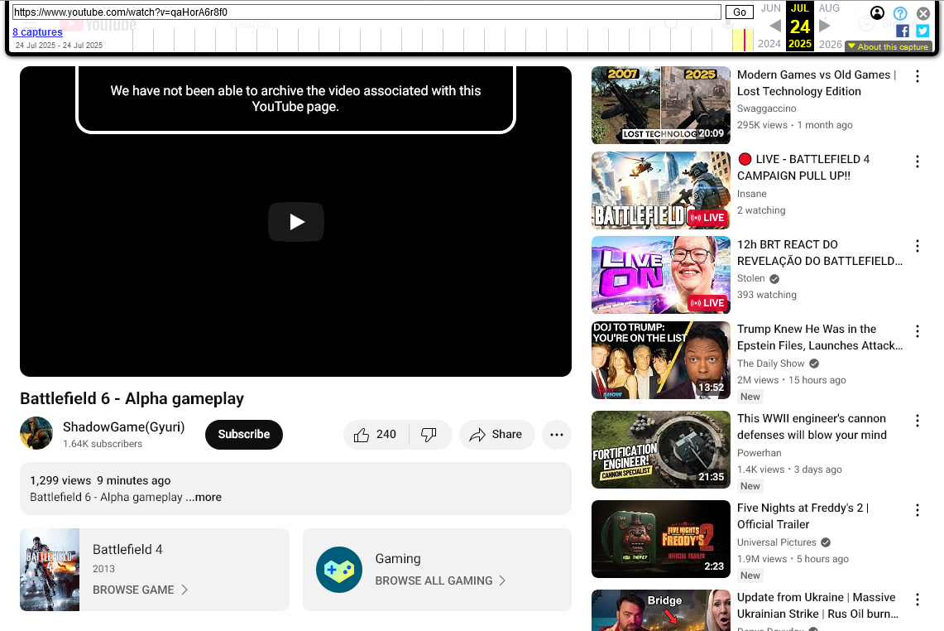
Task: Open the 8 captures link
Action: [x=37, y=32]
